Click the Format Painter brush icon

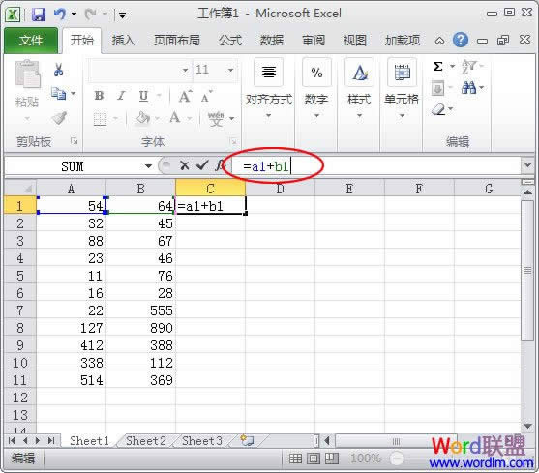coord(59,118)
